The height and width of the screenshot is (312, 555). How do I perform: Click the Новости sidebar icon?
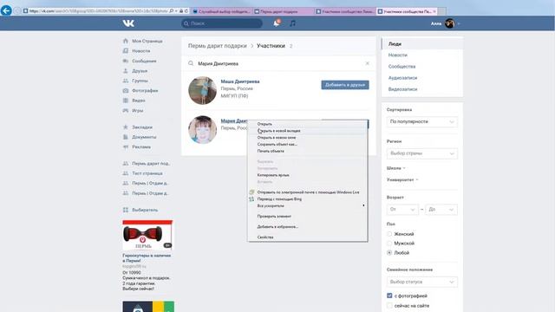point(125,51)
